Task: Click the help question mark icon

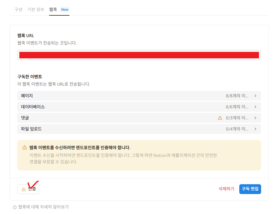Action: pyautogui.click(x=15, y=207)
